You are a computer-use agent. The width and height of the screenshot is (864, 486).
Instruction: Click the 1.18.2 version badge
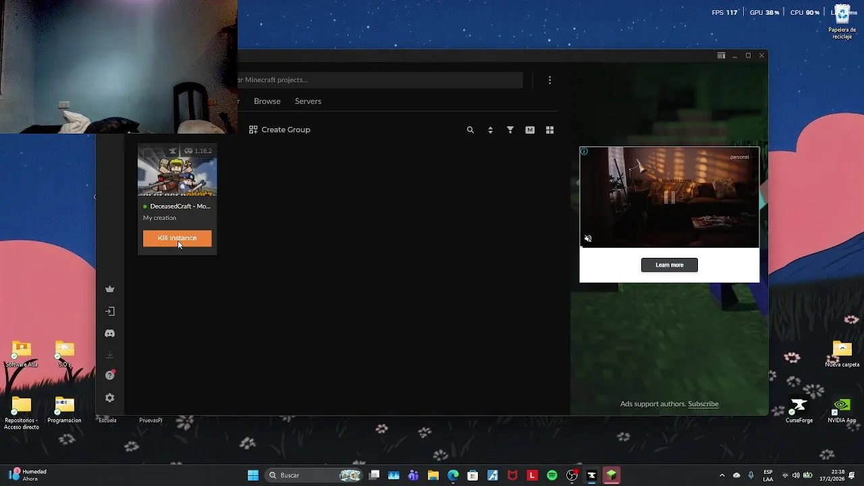click(x=198, y=151)
